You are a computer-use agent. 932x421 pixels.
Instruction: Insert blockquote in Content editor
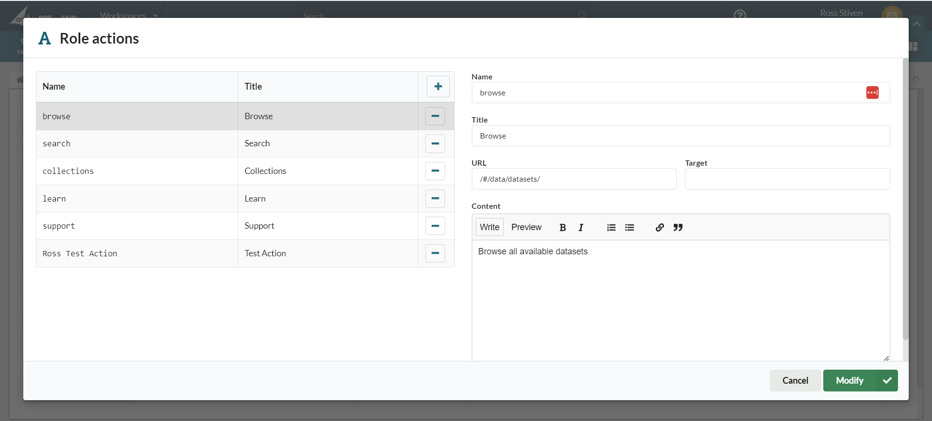(678, 227)
